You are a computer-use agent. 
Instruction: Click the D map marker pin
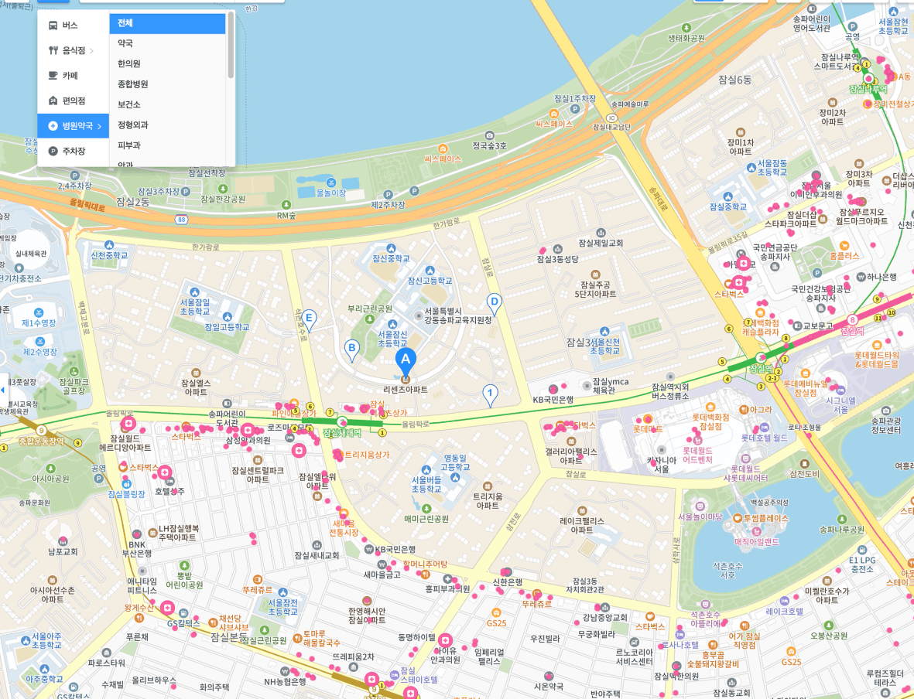click(495, 303)
